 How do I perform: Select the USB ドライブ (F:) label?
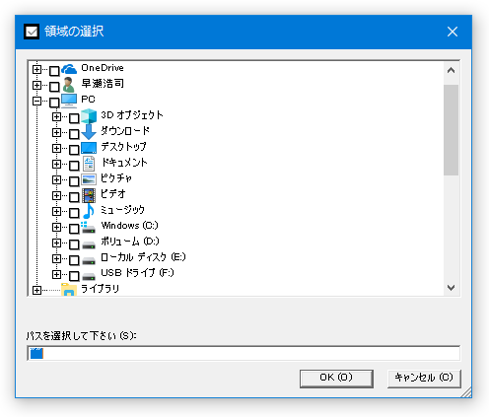(137, 273)
